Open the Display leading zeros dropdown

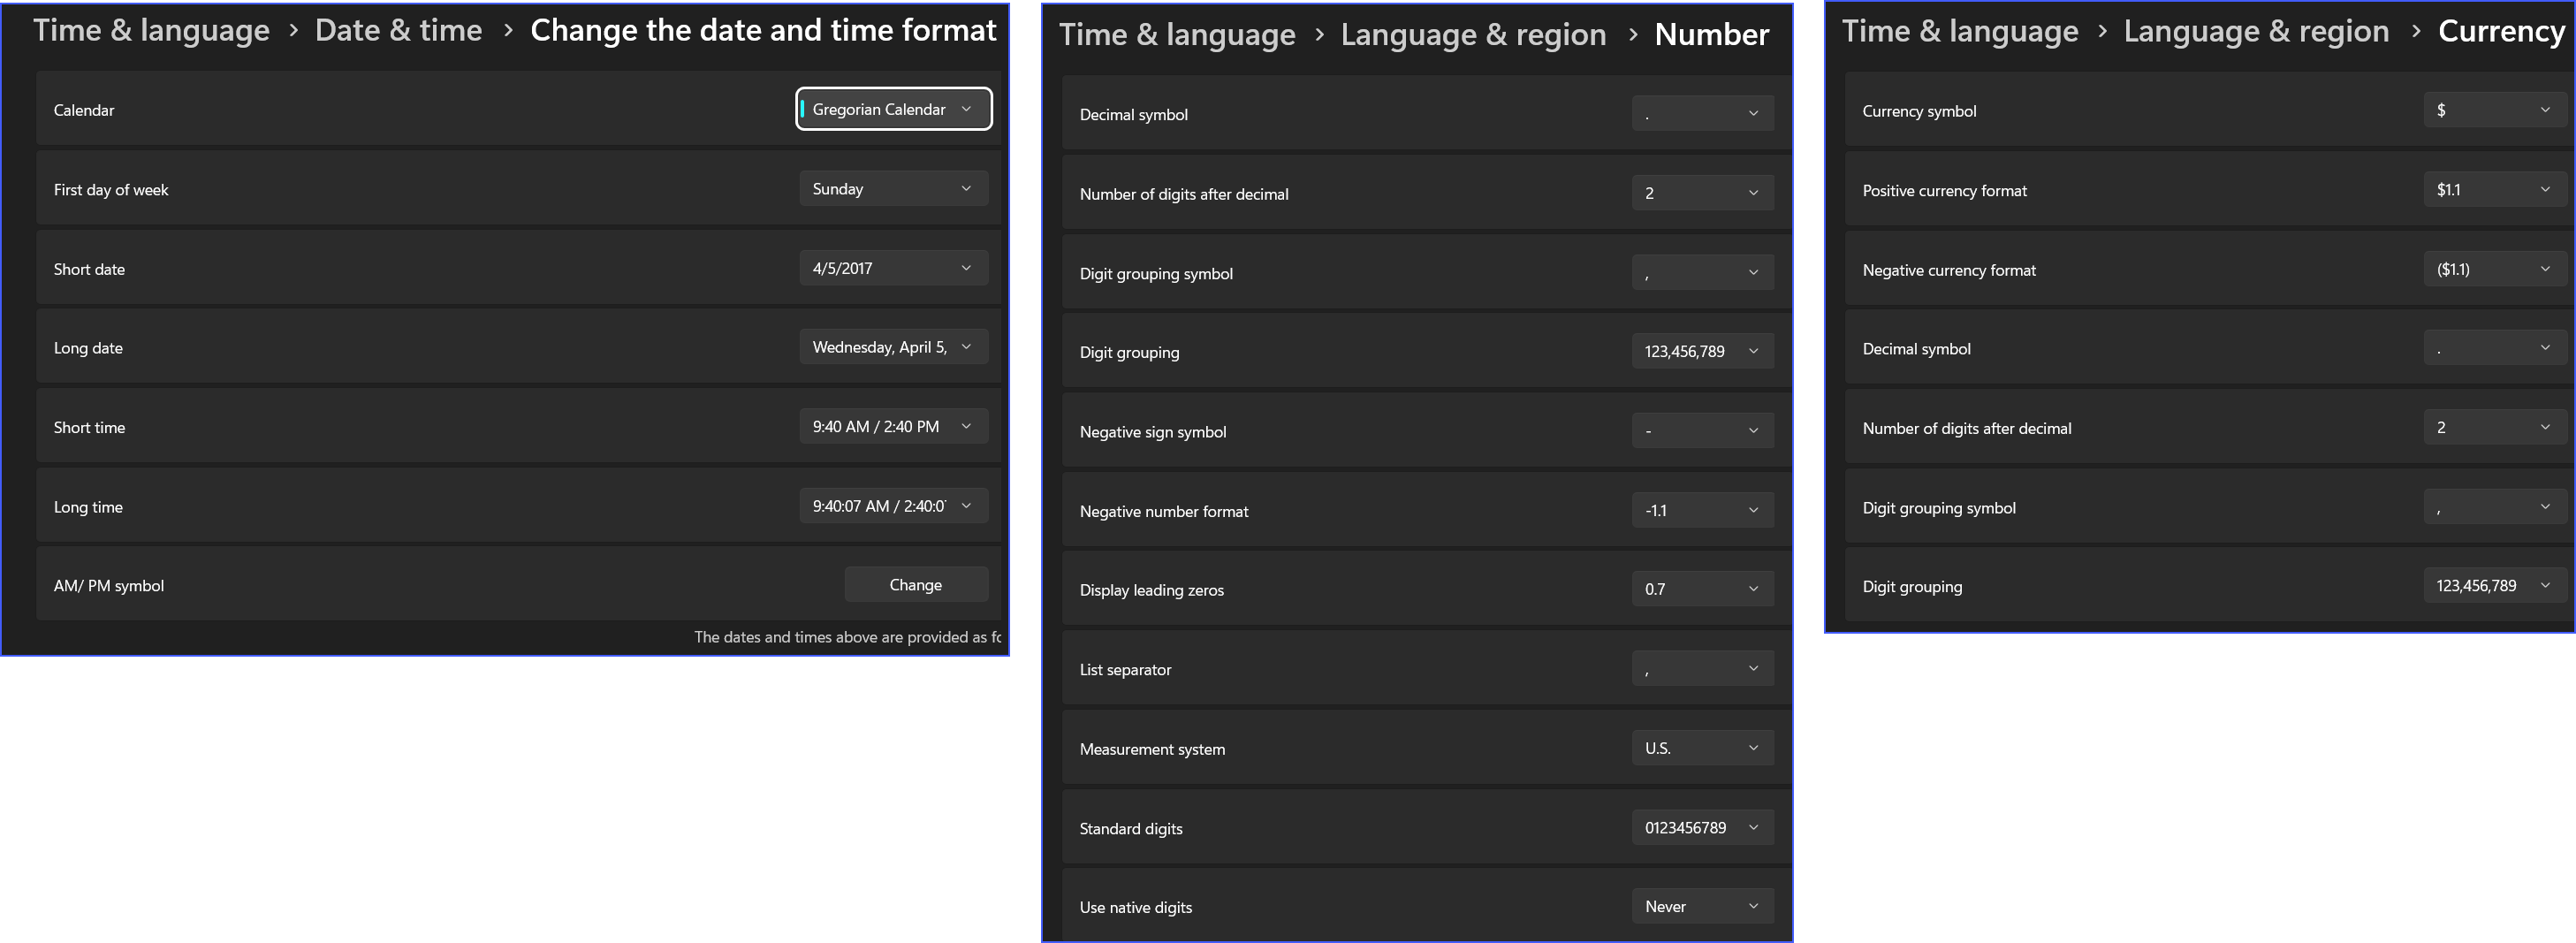pos(1702,589)
